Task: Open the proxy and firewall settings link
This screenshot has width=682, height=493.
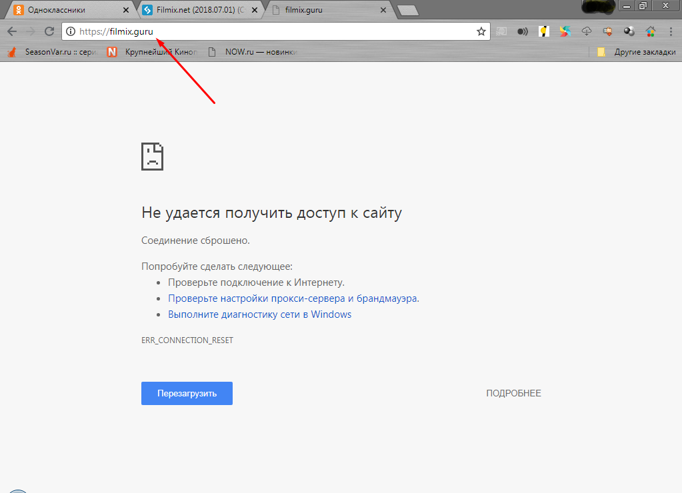Action: tap(293, 298)
